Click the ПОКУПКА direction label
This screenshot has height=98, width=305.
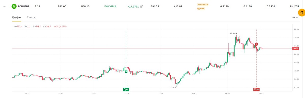point(110,7)
